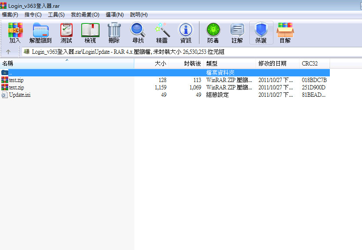Open the 檔案(F) menu
The height and width of the screenshot is (250, 362).
[x=10, y=15]
